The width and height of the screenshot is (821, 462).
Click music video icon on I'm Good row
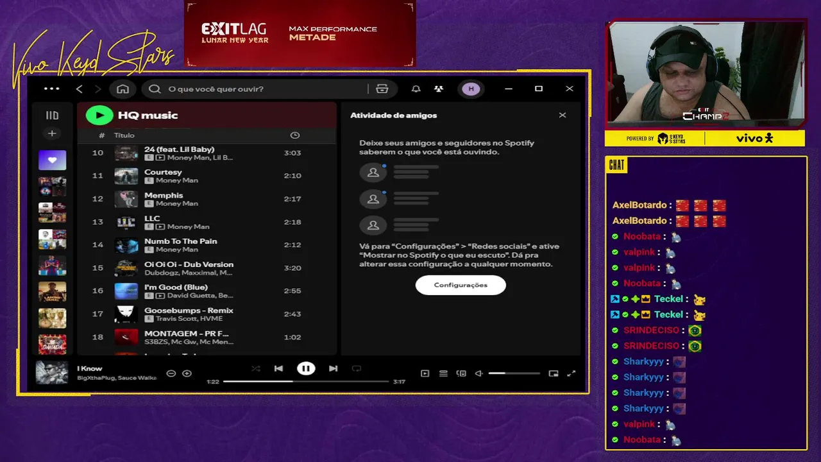160,296
